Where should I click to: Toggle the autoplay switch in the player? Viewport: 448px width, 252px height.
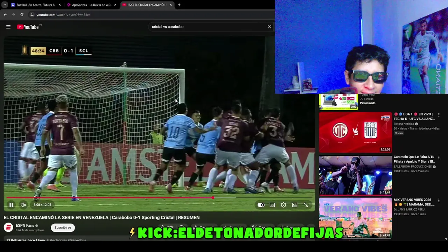(261, 205)
